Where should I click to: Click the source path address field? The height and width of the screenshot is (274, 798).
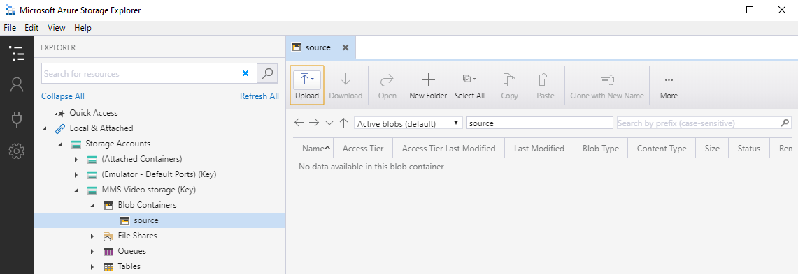(539, 123)
